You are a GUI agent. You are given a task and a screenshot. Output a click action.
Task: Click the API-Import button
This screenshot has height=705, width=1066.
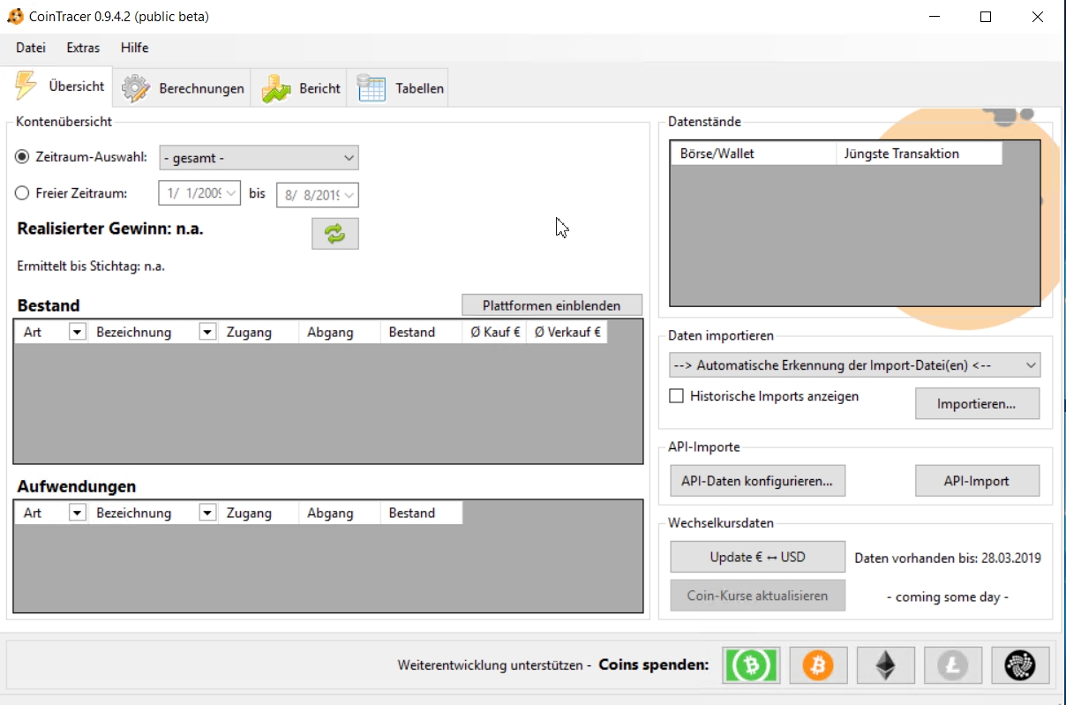tap(977, 481)
